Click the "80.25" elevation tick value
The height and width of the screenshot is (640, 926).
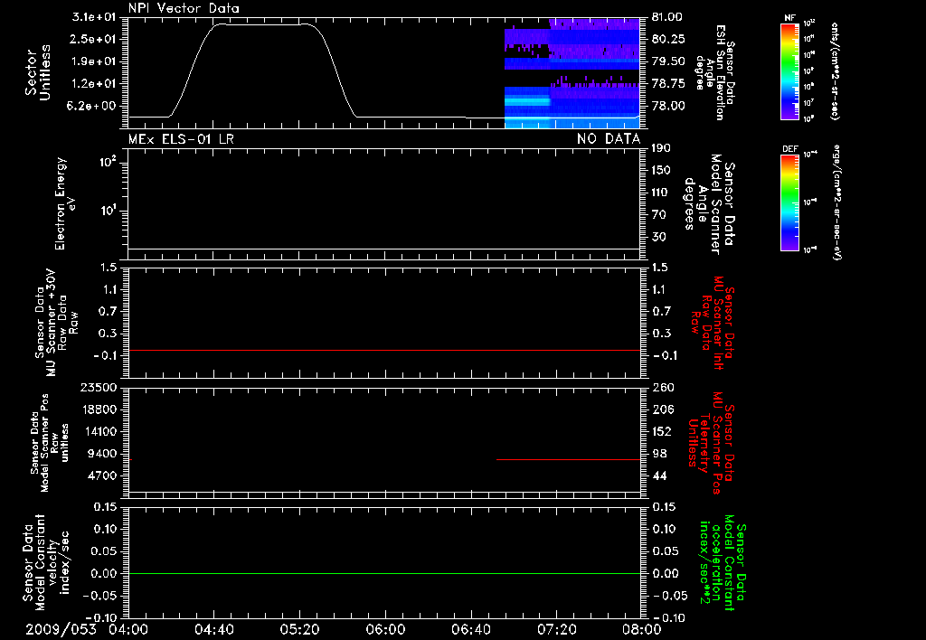point(668,39)
